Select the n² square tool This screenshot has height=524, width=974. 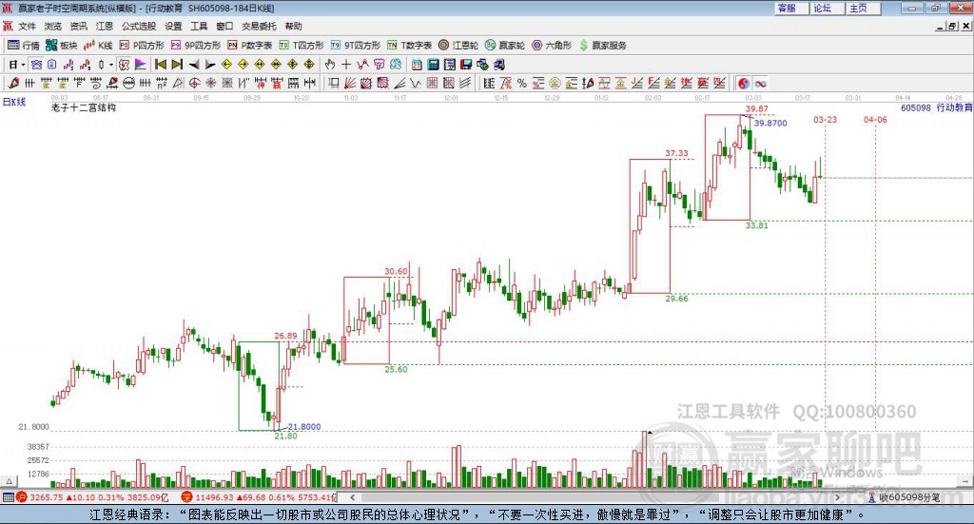pos(162,83)
